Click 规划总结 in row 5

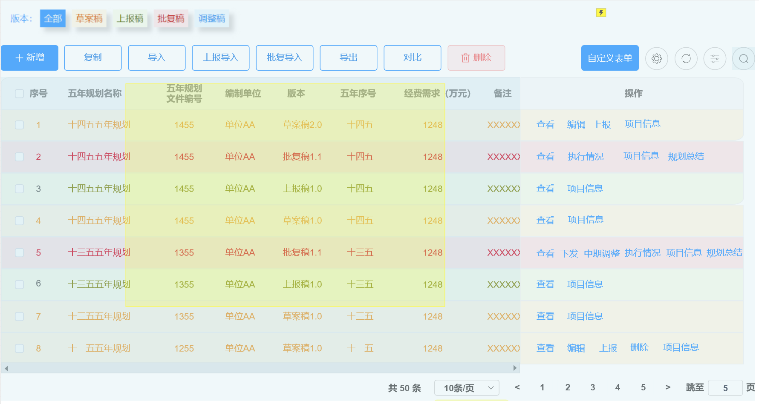pos(724,253)
